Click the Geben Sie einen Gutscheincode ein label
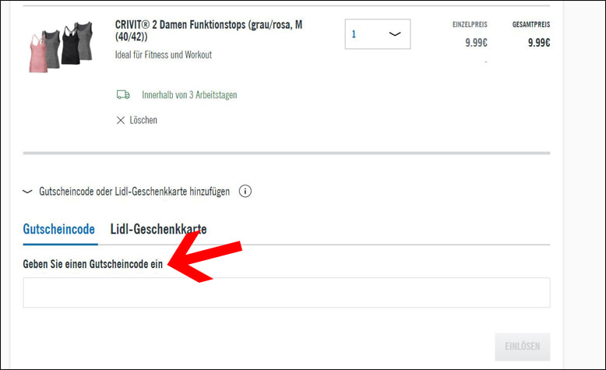The width and height of the screenshot is (606, 370). [x=93, y=264]
